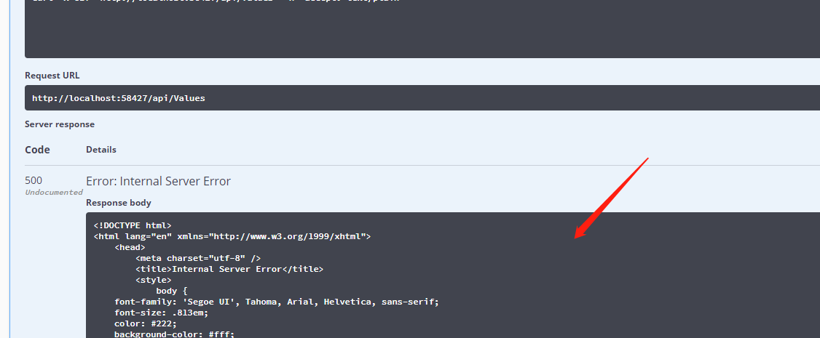Select the Request URL http://localhost:58427/api/Values text
This screenshot has height=338, width=820.
click(x=118, y=98)
